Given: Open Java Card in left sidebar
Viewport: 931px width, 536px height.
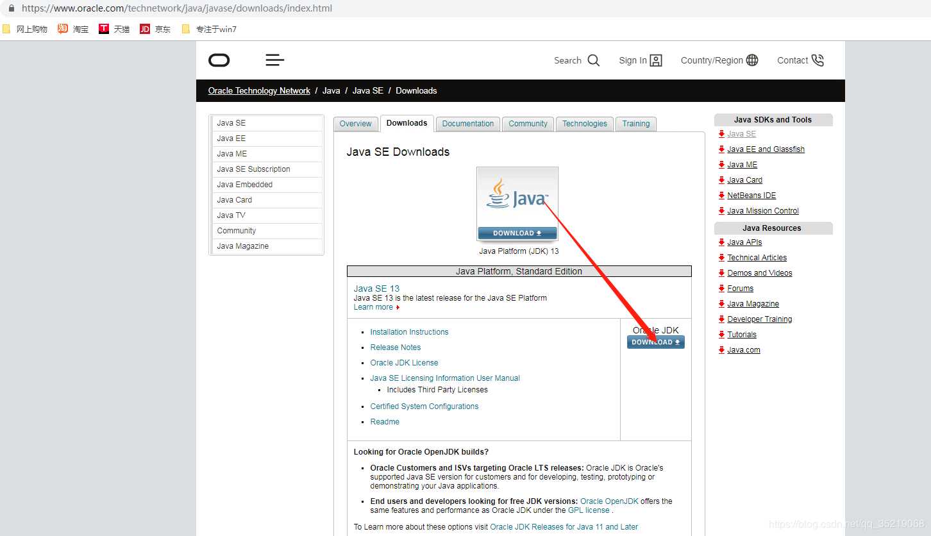Looking at the screenshot, I should tap(267, 200).
